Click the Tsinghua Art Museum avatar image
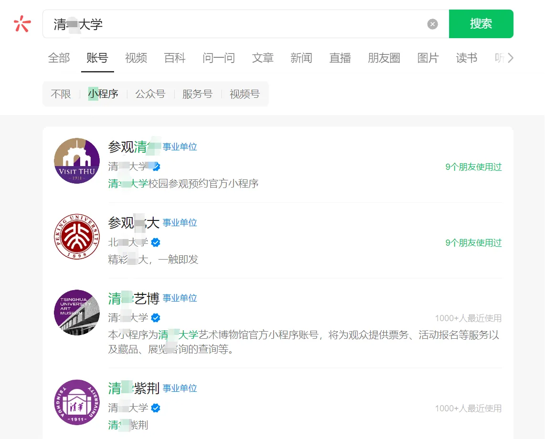The width and height of the screenshot is (545, 439). click(76, 312)
